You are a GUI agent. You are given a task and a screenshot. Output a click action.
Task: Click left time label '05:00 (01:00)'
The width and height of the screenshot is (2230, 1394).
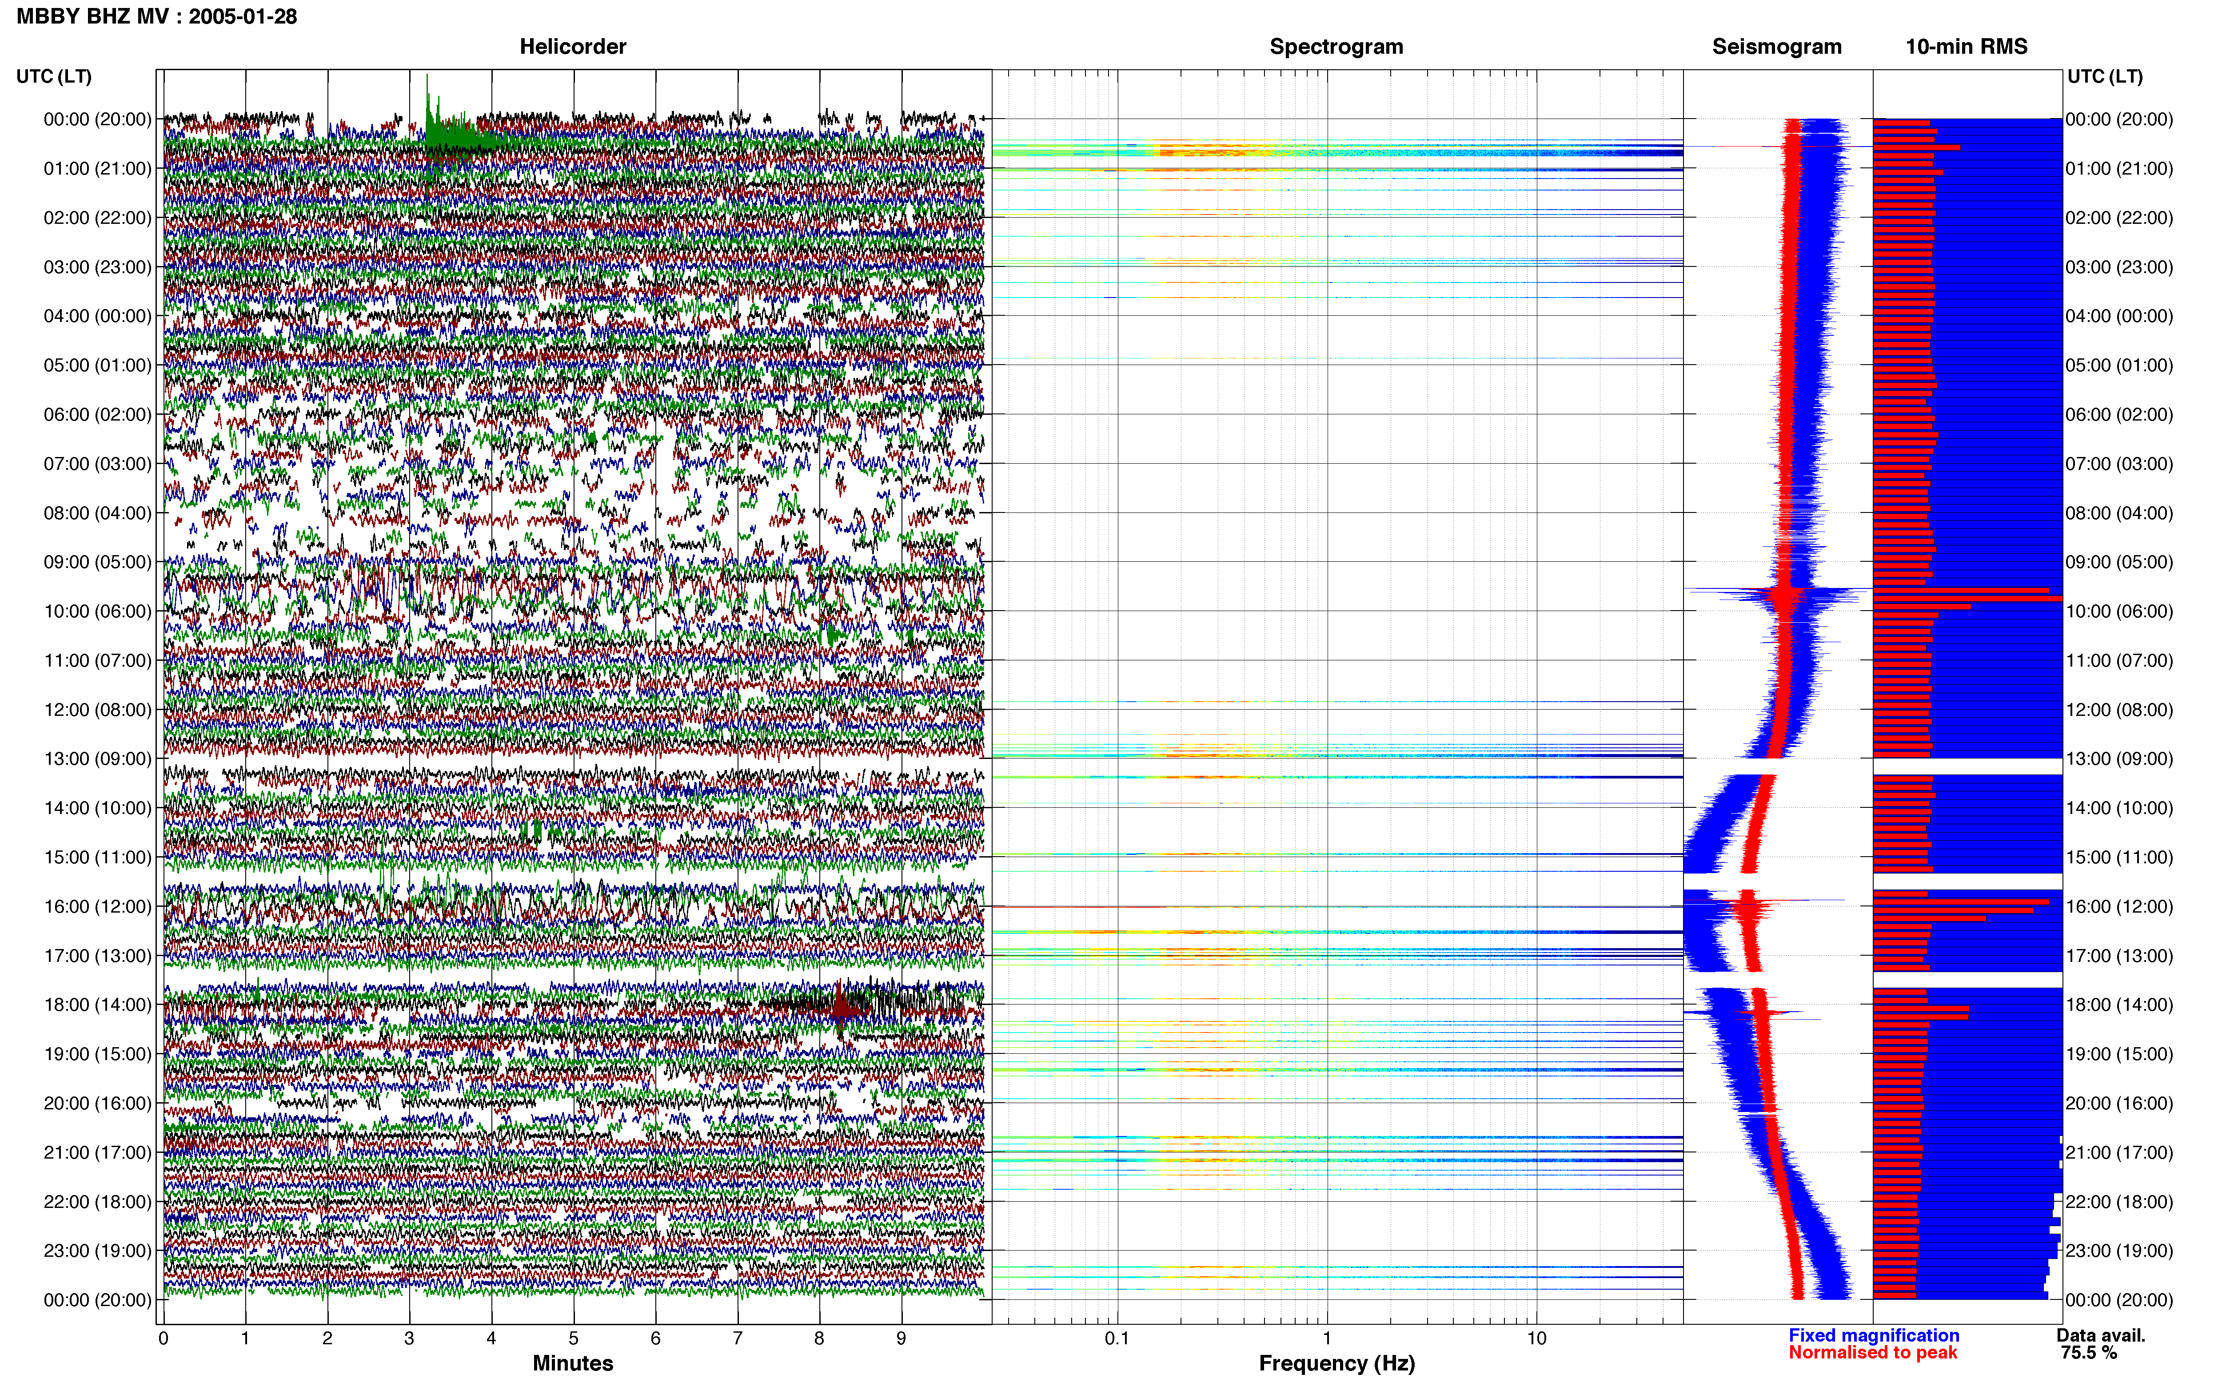(98, 365)
